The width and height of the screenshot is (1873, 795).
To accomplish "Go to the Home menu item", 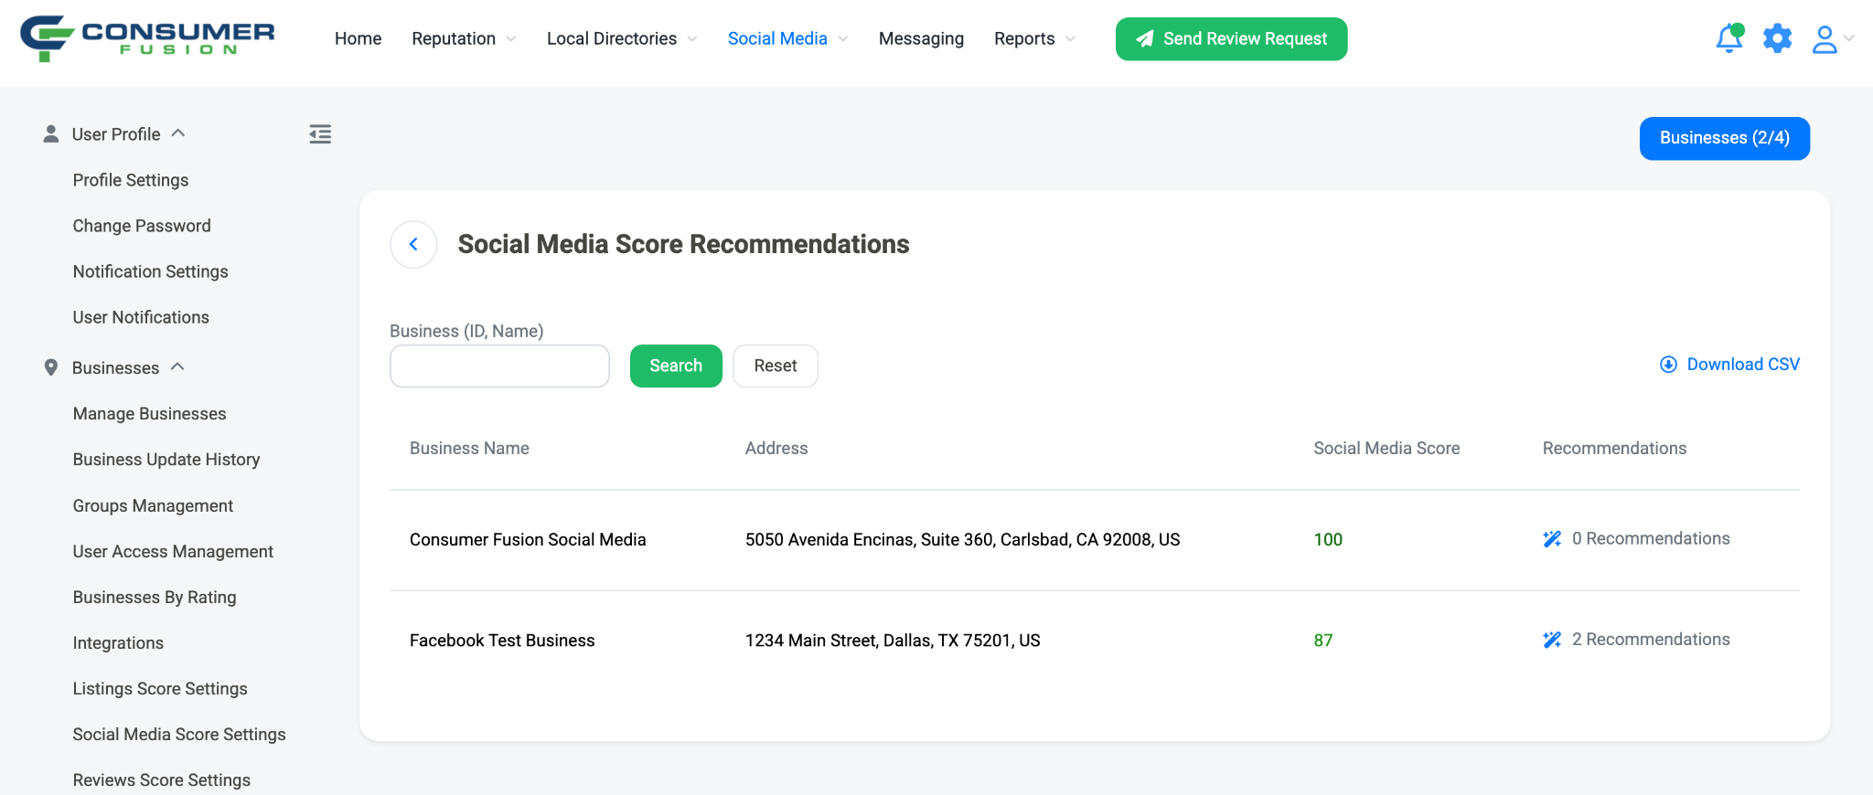I will [x=358, y=38].
